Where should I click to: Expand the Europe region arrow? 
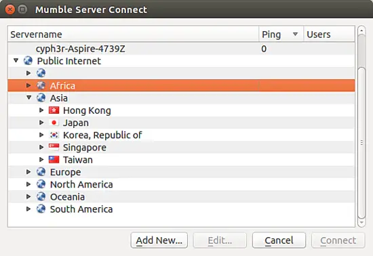(28, 172)
